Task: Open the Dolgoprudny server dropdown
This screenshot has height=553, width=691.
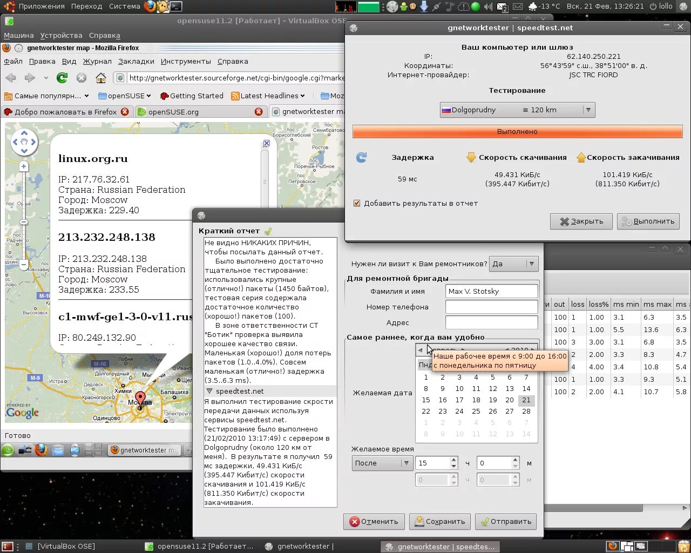Action: (x=518, y=110)
